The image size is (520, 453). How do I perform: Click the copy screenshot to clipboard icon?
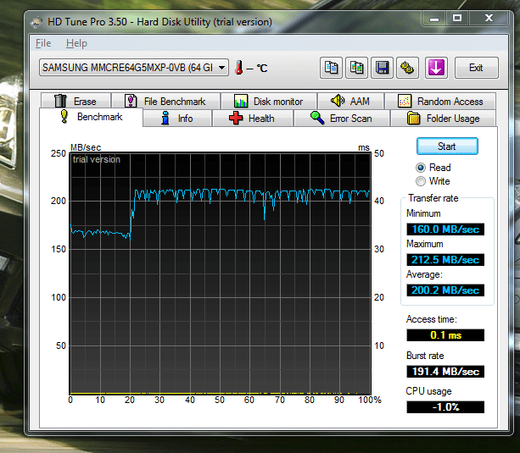(356, 68)
